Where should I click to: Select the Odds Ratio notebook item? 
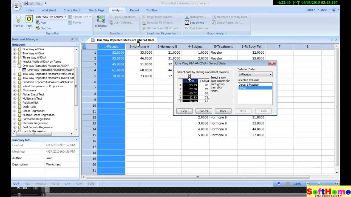click(x=29, y=107)
